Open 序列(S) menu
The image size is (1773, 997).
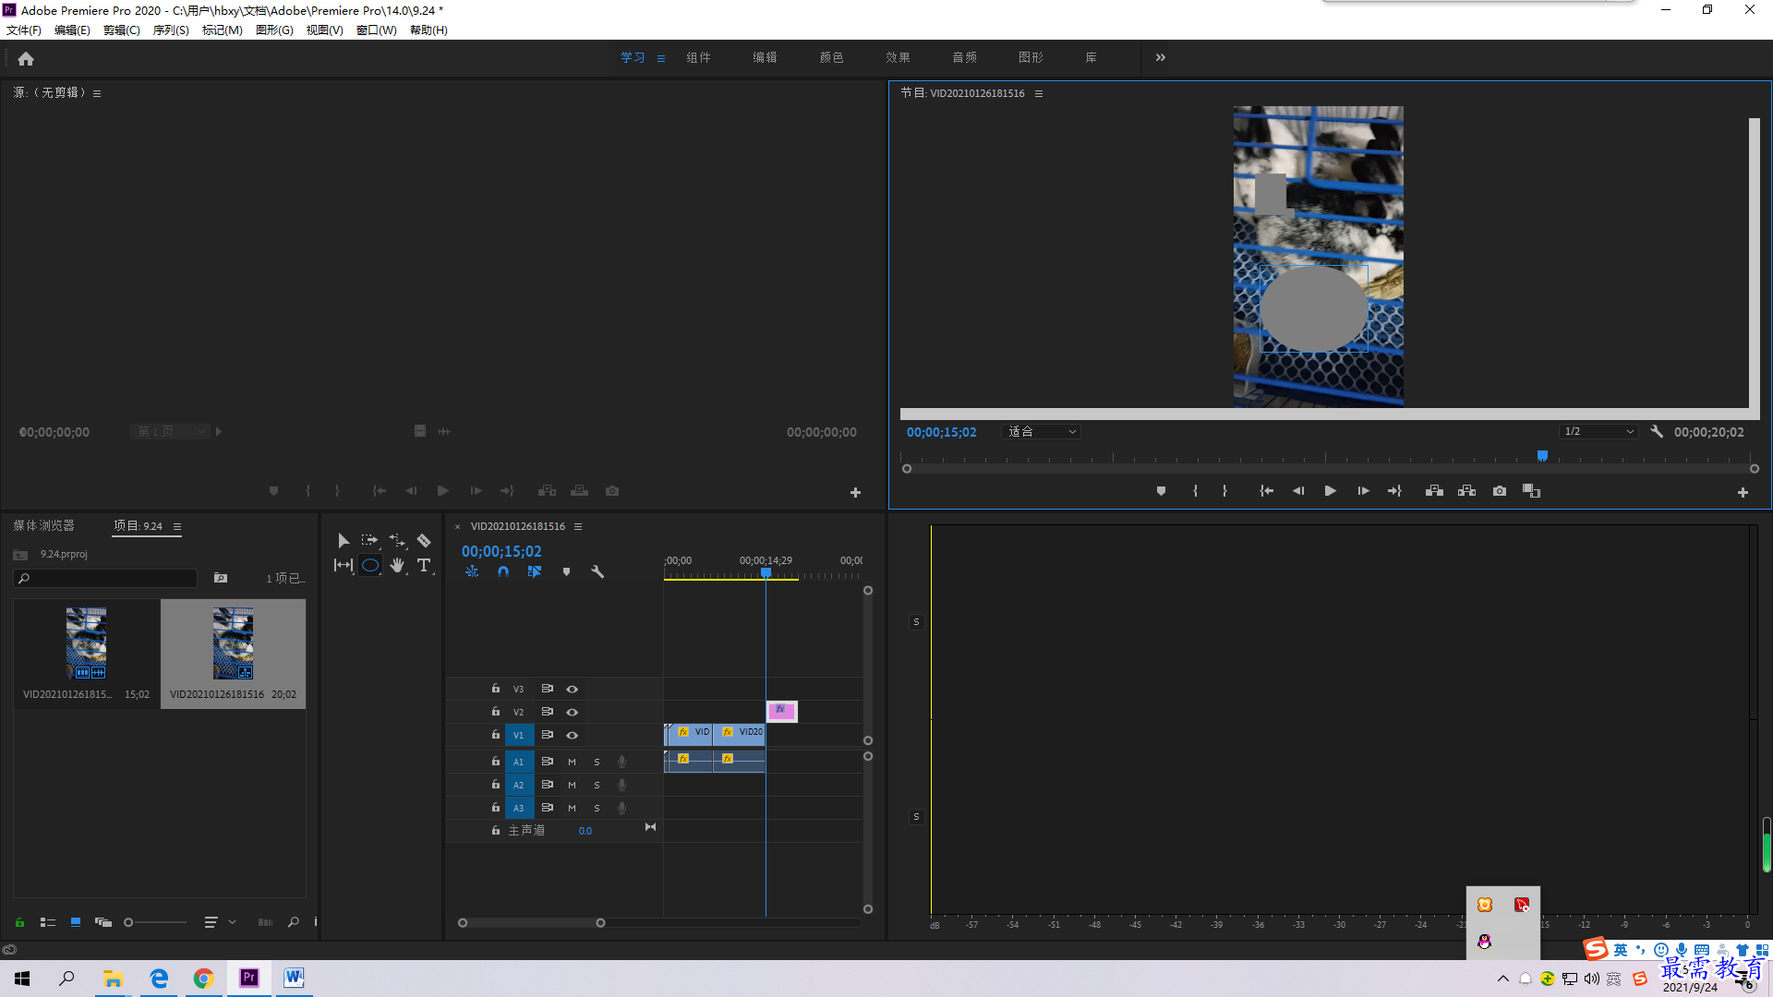tap(171, 30)
